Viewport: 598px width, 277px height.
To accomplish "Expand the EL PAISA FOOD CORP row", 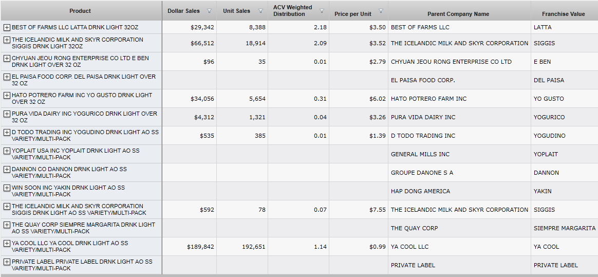I will point(7,77).
